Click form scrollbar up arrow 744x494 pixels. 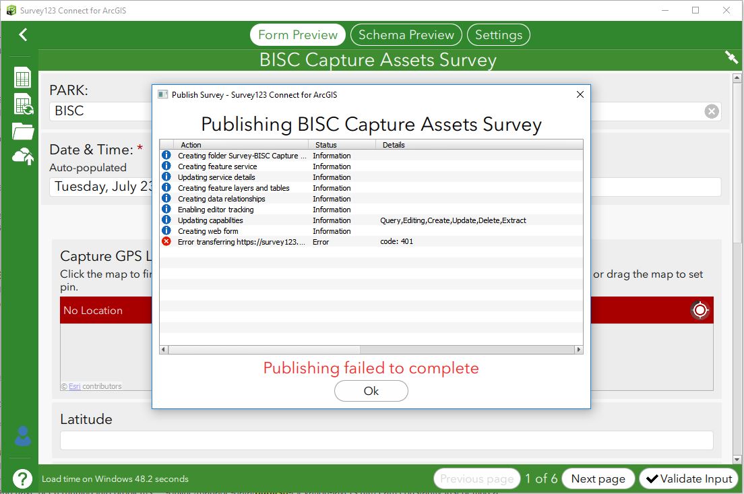737,78
